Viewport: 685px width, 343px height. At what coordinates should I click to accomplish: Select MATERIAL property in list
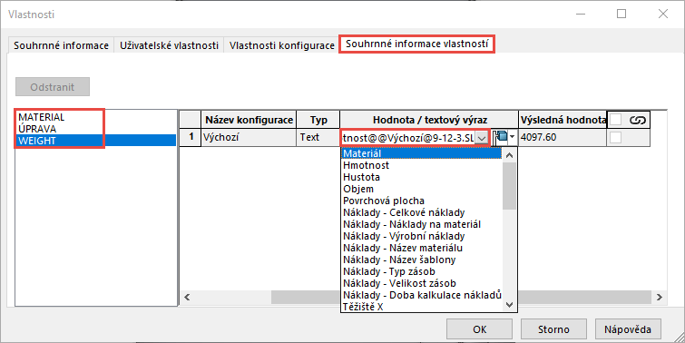coord(42,117)
